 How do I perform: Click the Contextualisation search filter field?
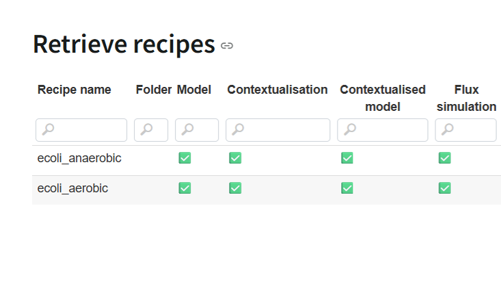click(278, 130)
